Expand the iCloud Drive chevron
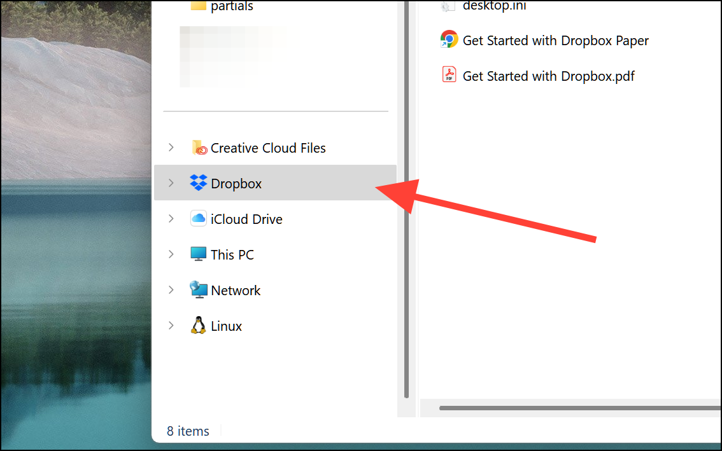 click(171, 219)
